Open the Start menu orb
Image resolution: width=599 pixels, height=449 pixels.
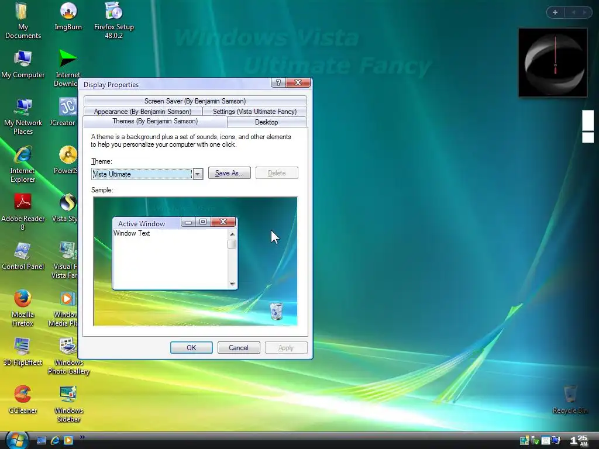[16, 440]
